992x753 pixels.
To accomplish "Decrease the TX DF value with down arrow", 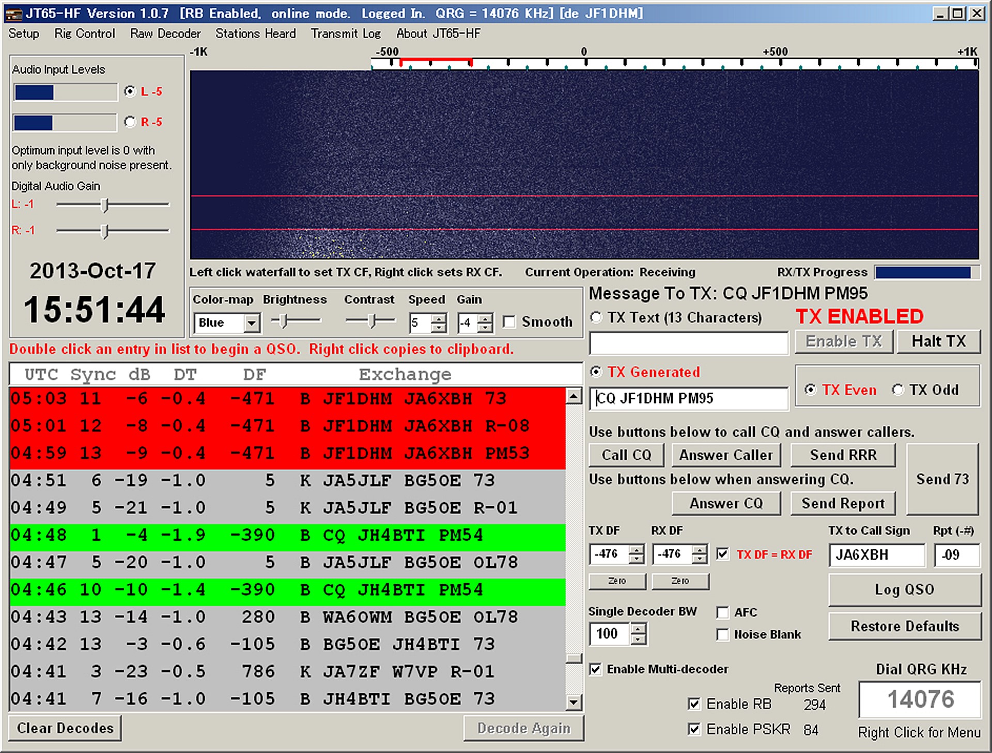I will tap(637, 559).
